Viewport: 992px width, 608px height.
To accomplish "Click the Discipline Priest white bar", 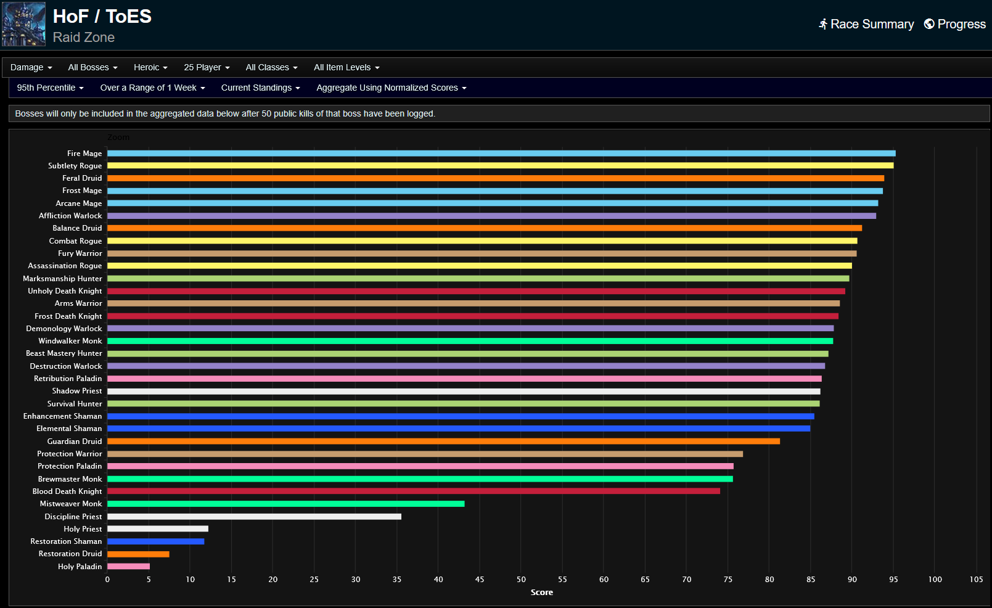I will 254,517.
